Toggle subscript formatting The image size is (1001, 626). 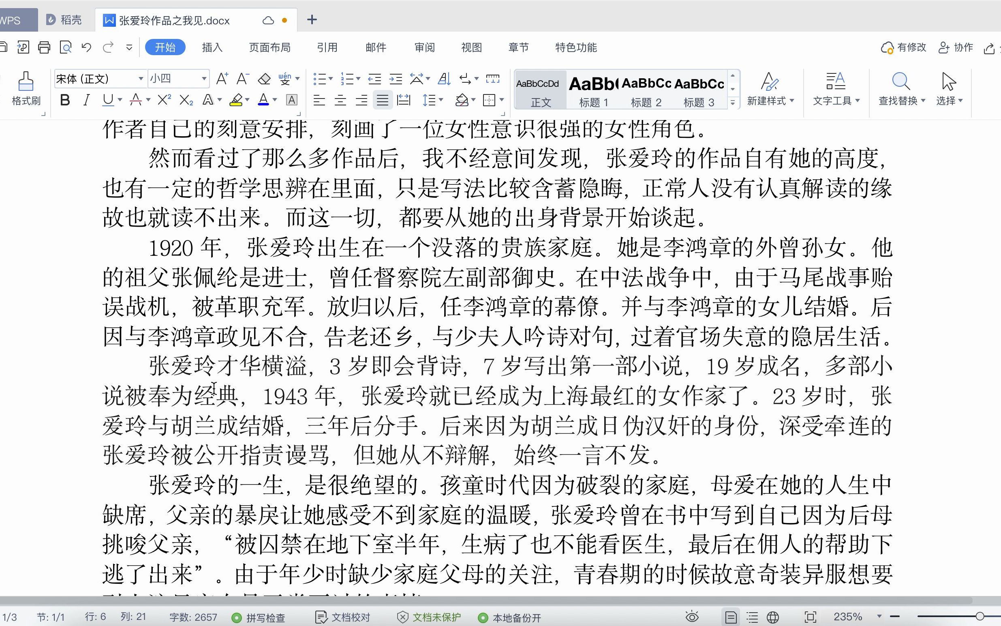(x=186, y=100)
